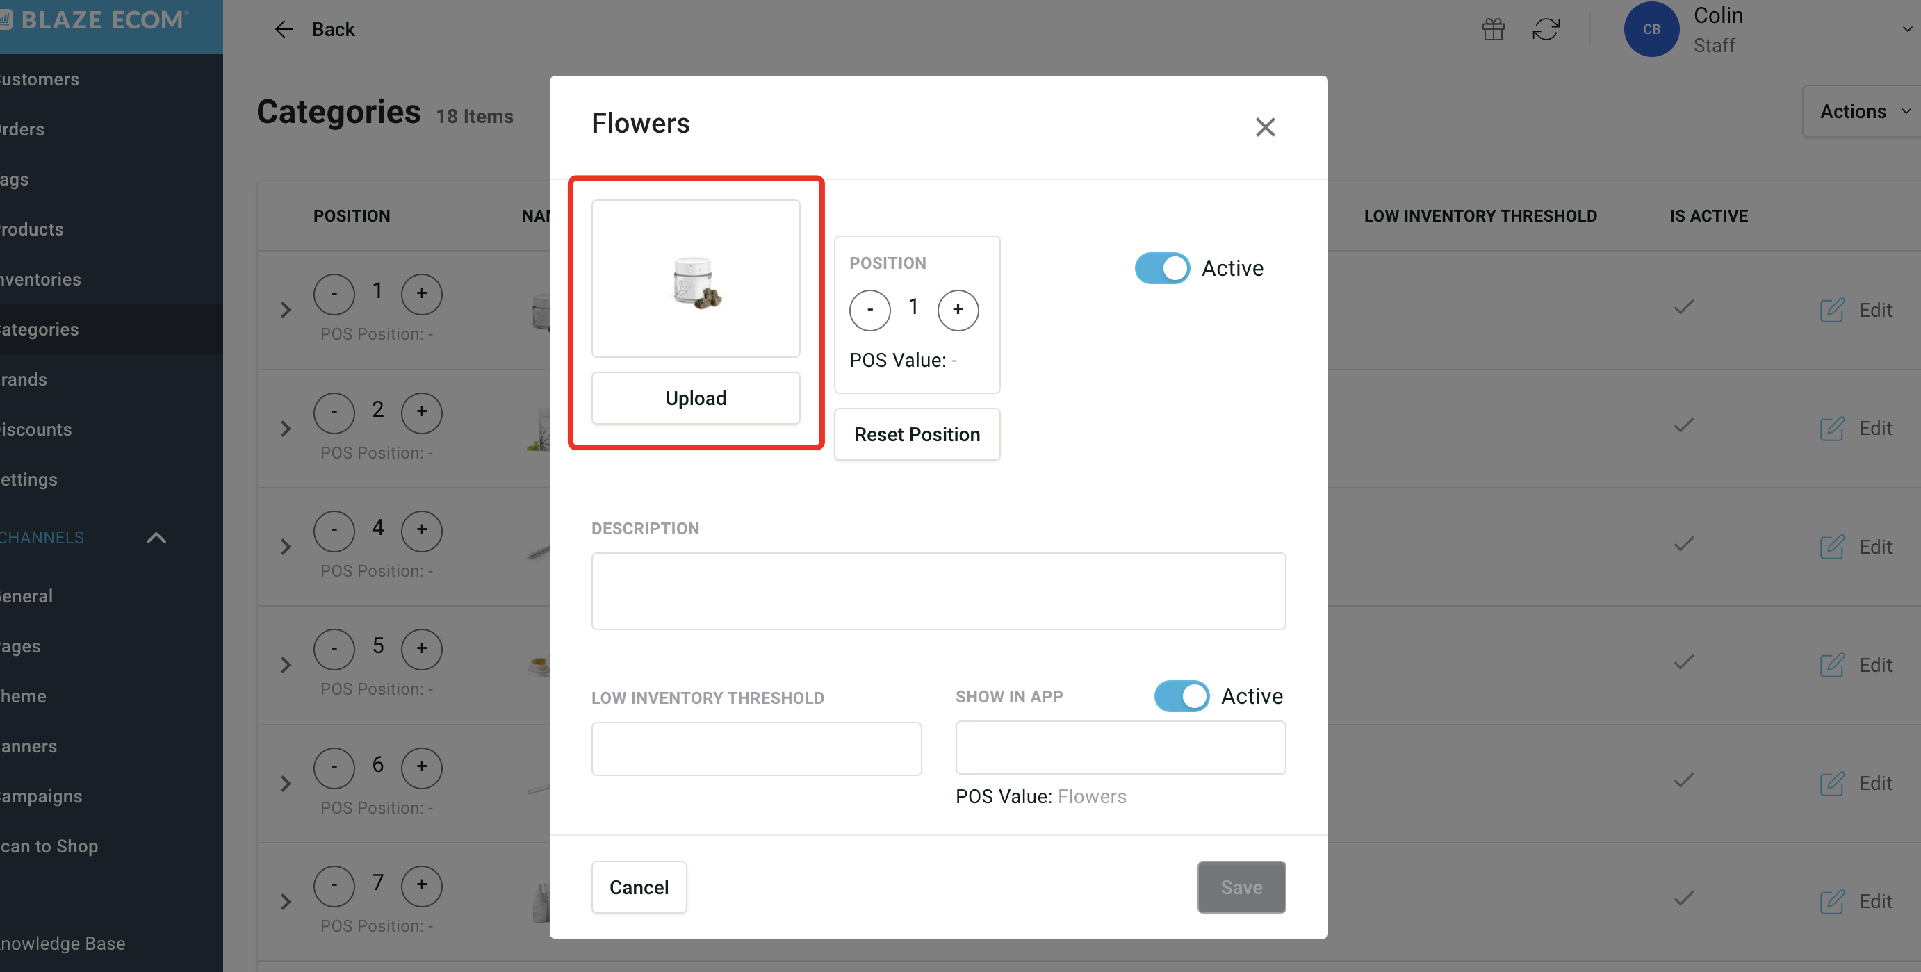The width and height of the screenshot is (1921, 972).
Task: Expand category row at position 2
Action: point(286,429)
